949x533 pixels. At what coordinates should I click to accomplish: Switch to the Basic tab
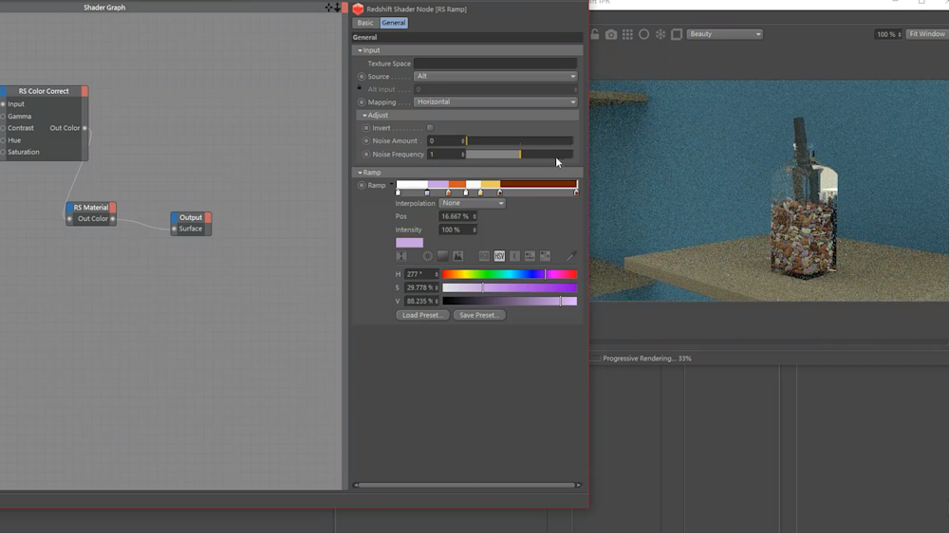pos(365,23)
